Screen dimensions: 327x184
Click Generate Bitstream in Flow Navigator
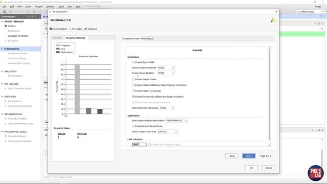click(17, 136)
